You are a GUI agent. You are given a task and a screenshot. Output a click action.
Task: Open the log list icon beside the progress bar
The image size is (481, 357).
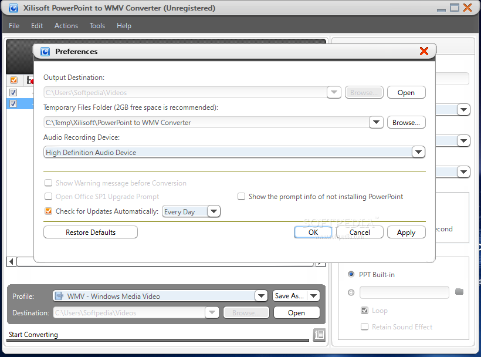(x=319, y=334)
